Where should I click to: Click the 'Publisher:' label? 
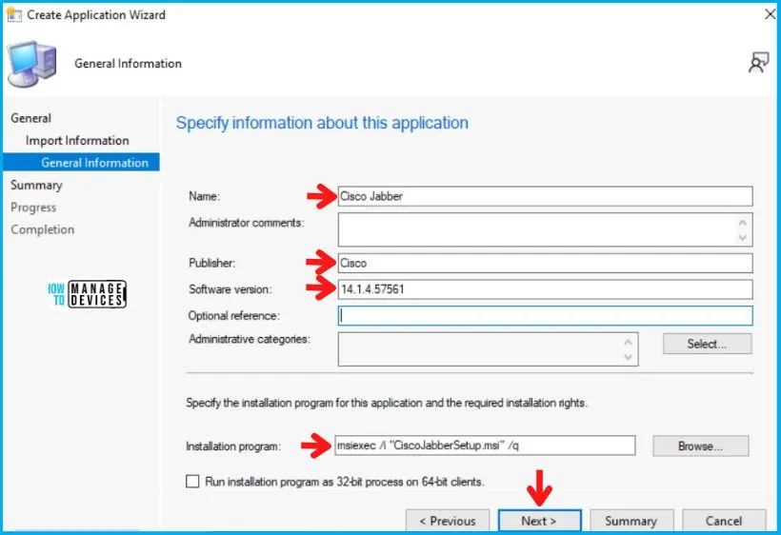(211, 263)
